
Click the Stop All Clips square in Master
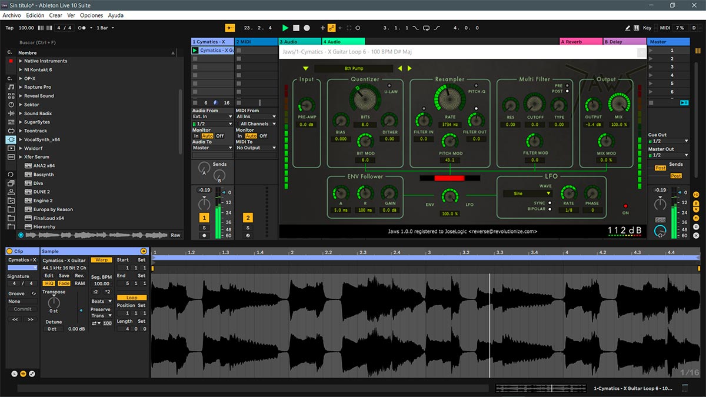[651, 102]
